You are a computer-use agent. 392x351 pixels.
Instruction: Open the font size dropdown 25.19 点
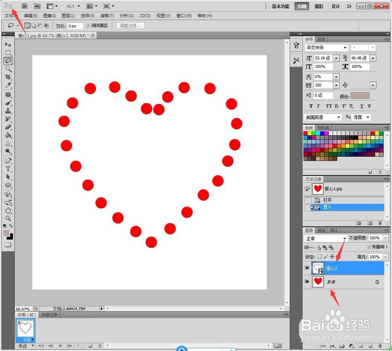click(x=336, y=58)
